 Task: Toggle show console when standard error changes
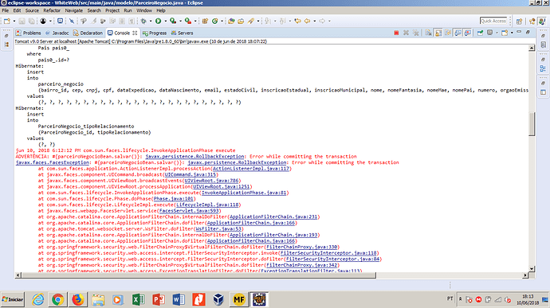[x=468, y=33]
